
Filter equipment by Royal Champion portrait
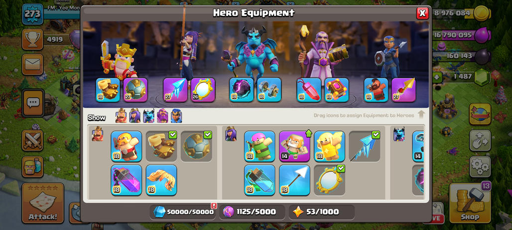click(176, 116)
